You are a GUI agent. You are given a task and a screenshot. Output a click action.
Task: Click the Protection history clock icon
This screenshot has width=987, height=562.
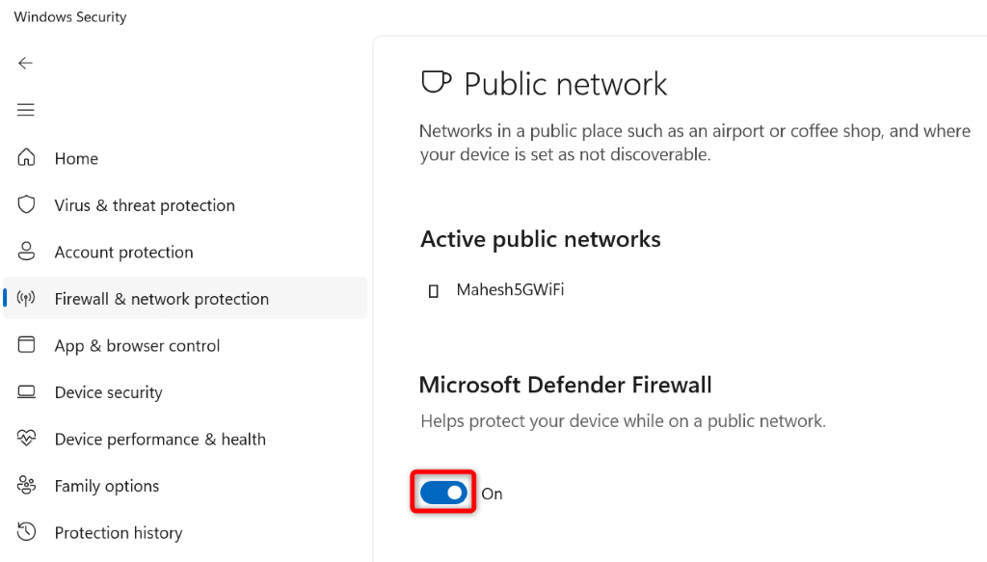[x=27, y=532]
